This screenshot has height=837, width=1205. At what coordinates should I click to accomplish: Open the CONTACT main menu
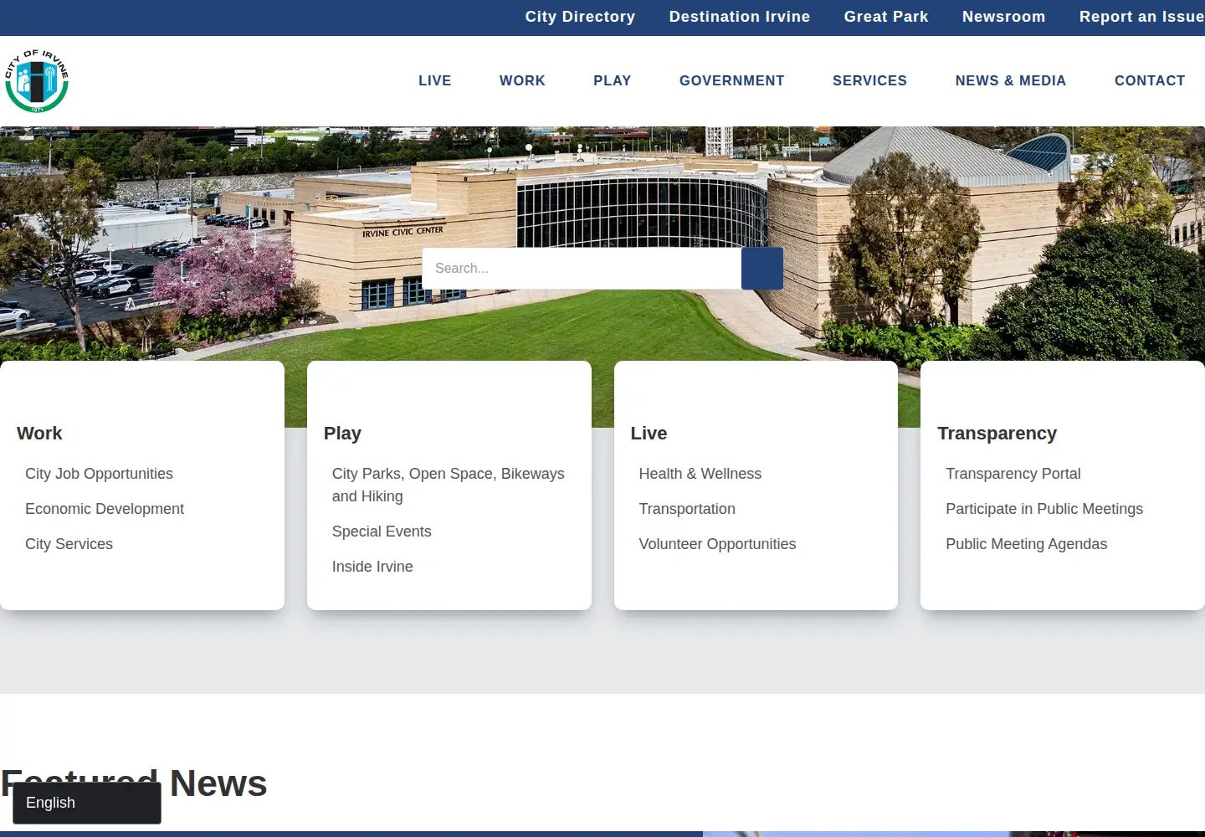(1150, 80)
